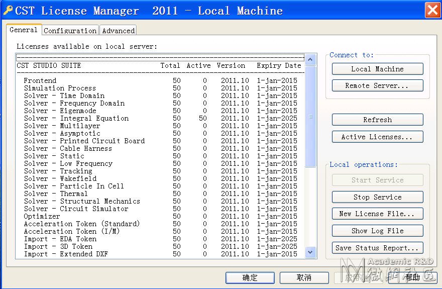Select Import - Extended DXF row
The image size is (442, 289).
click(x=160, y=254)
